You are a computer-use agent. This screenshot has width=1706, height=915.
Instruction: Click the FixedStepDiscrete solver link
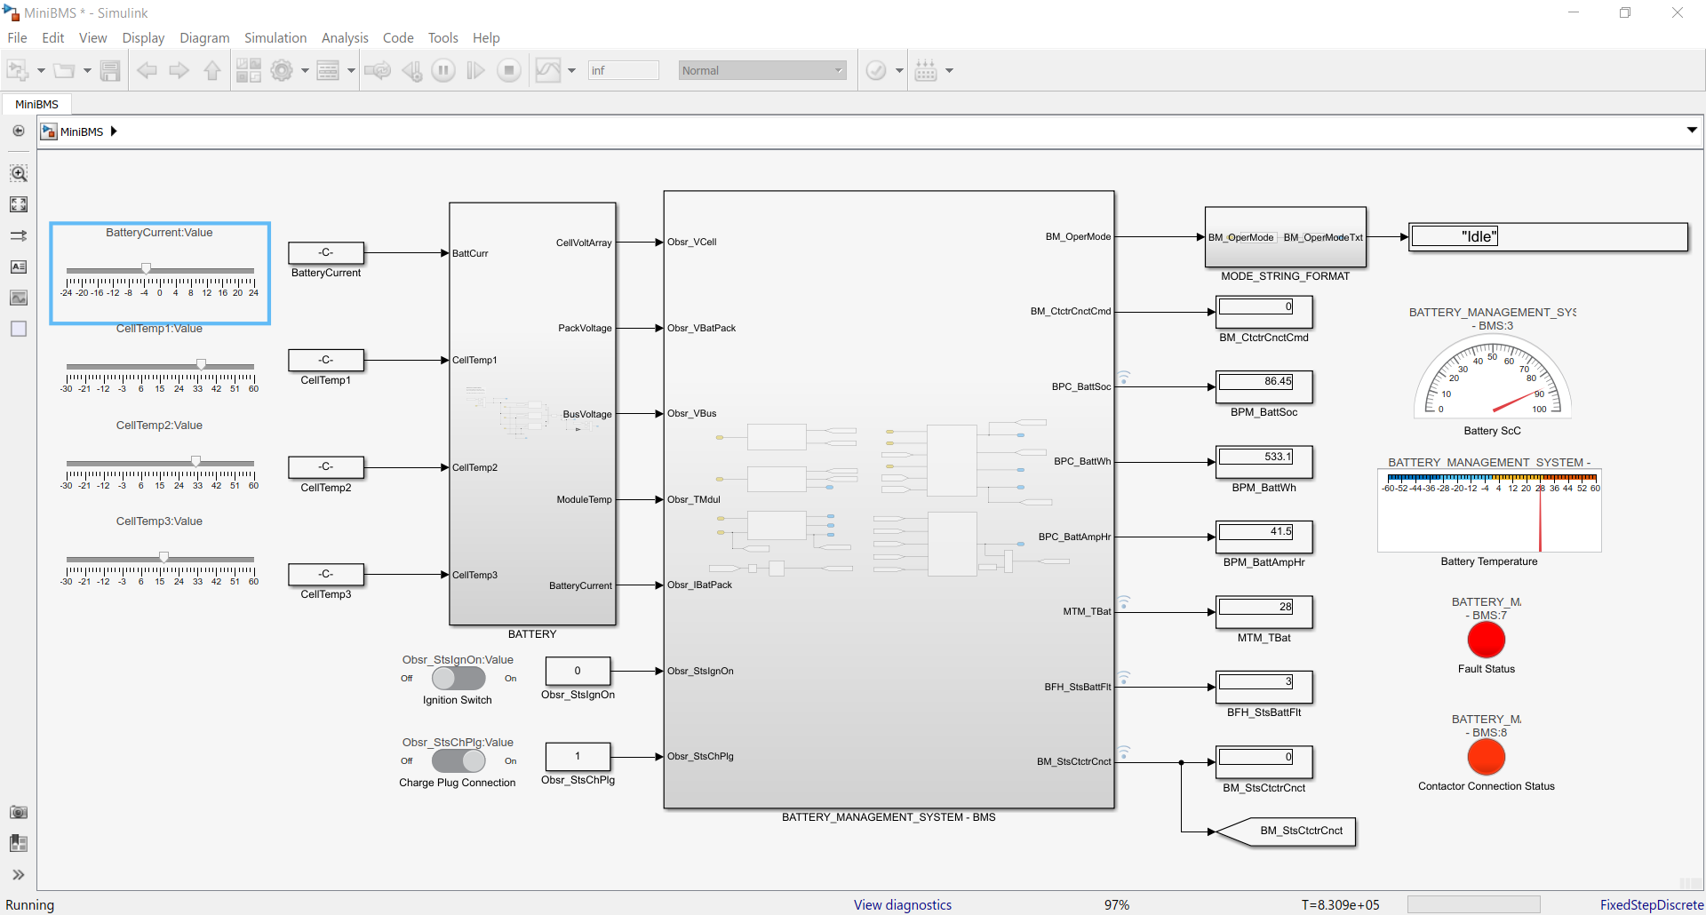(x=1652, y=904)
